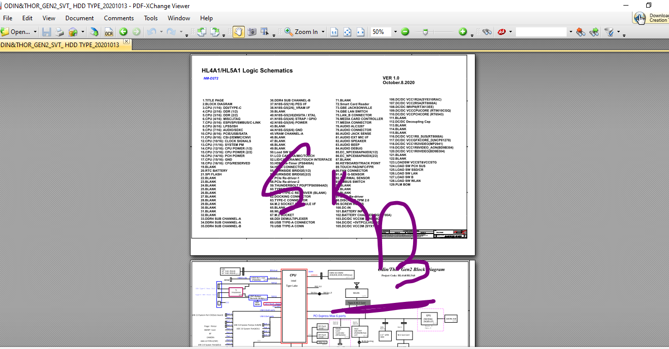Image resolution: width=669 pixels, height=349 pixels.
Task: Open the Edit menu
Action: [x=27, y=18]
